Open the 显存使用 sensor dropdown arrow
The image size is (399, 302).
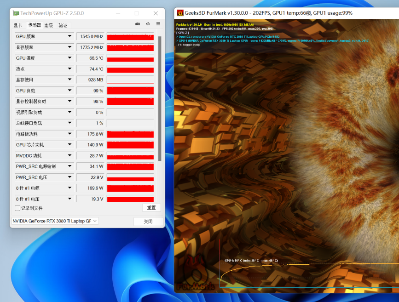[70, 80]
